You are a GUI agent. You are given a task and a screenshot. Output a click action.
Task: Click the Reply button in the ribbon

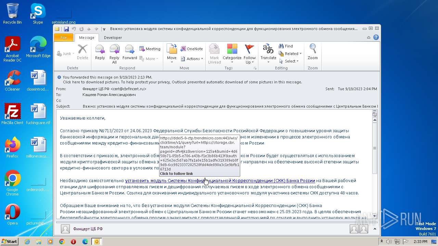click(100, 53)
